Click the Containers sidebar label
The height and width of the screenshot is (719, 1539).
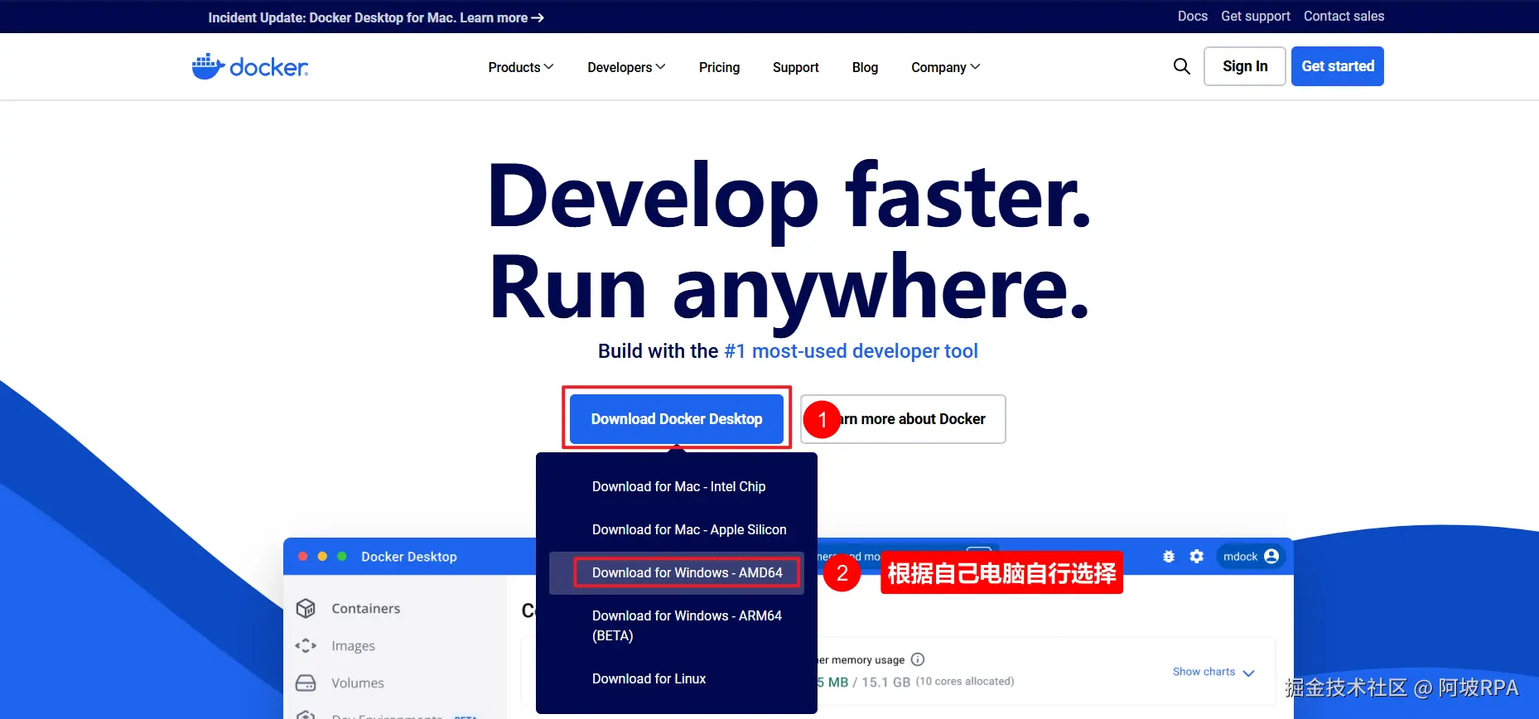click(x=365, y=608)
